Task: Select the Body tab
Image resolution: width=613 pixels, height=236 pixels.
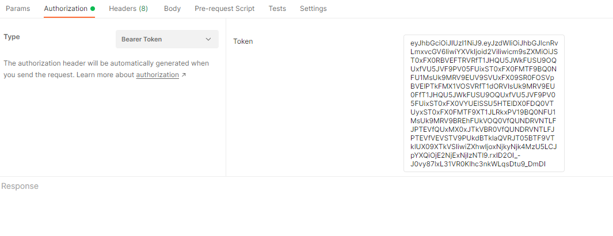Action: tap(172, 9)
